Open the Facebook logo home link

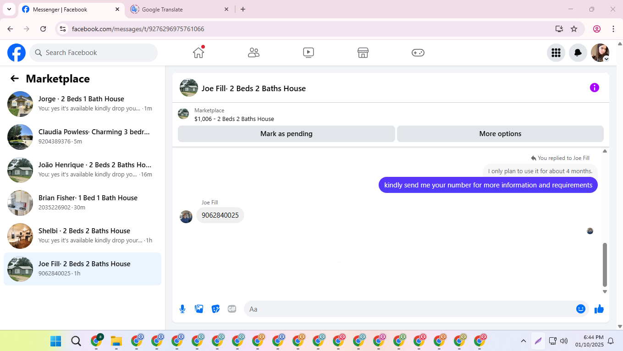(x=17, y=53)
